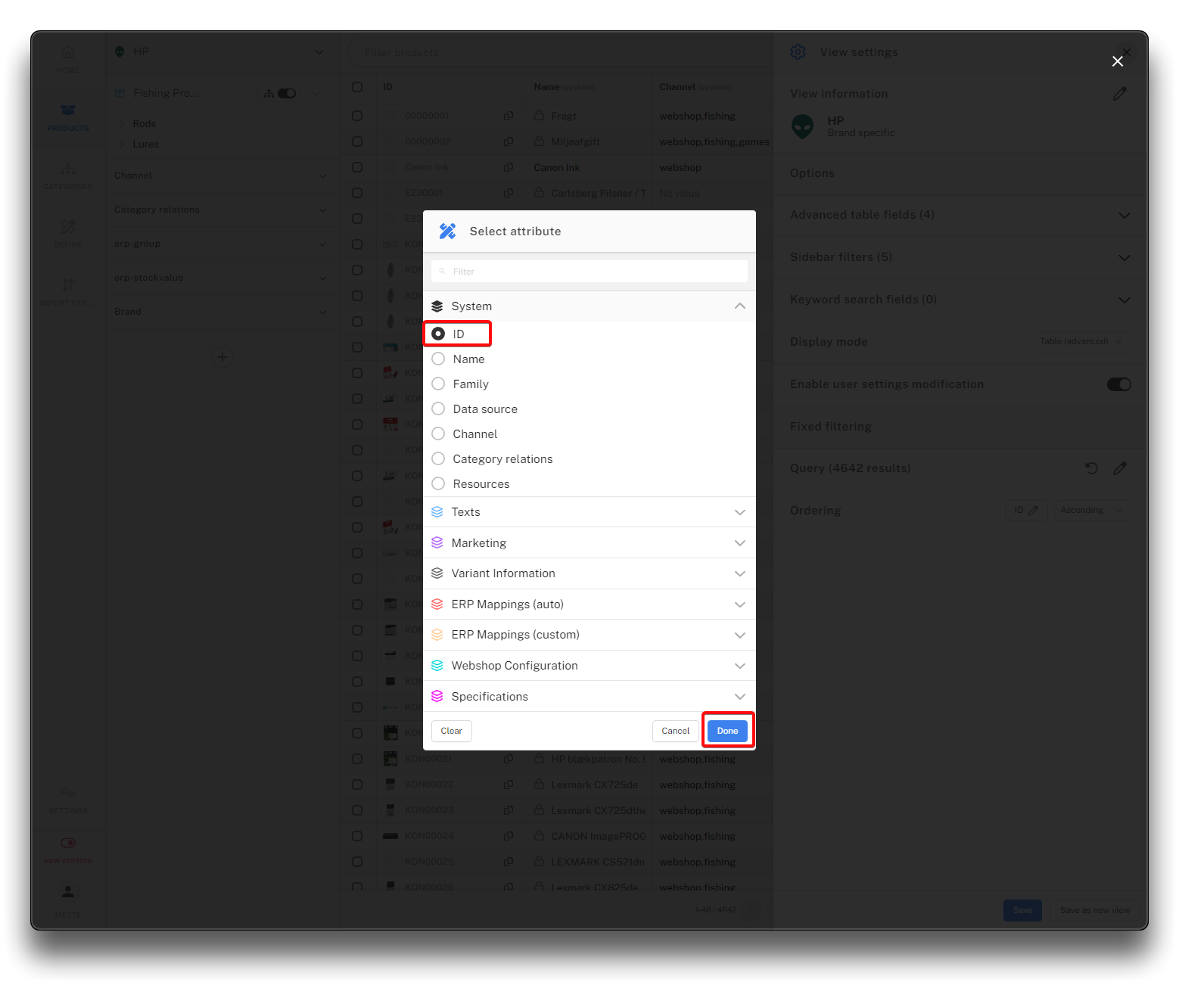Expand the ERP Mappings (custom) chevron

(739, 635)
